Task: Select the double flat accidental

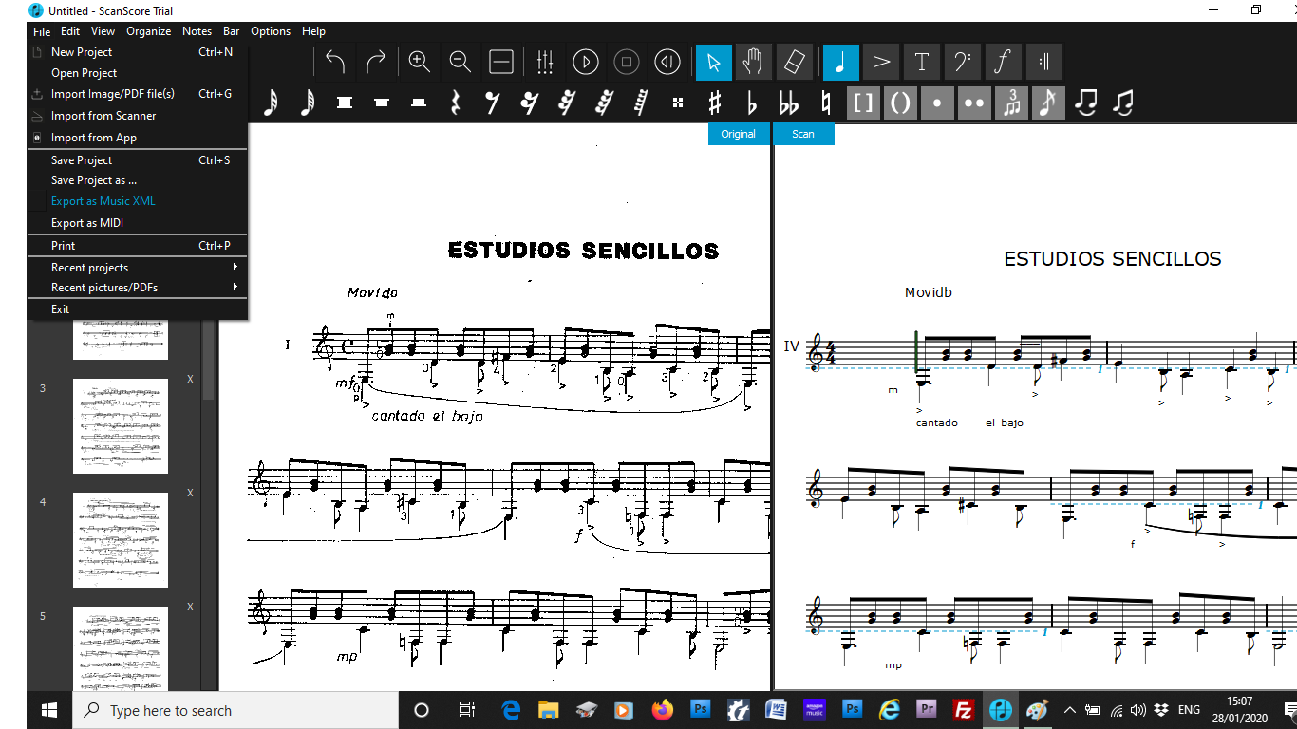Action: point(789,103)
